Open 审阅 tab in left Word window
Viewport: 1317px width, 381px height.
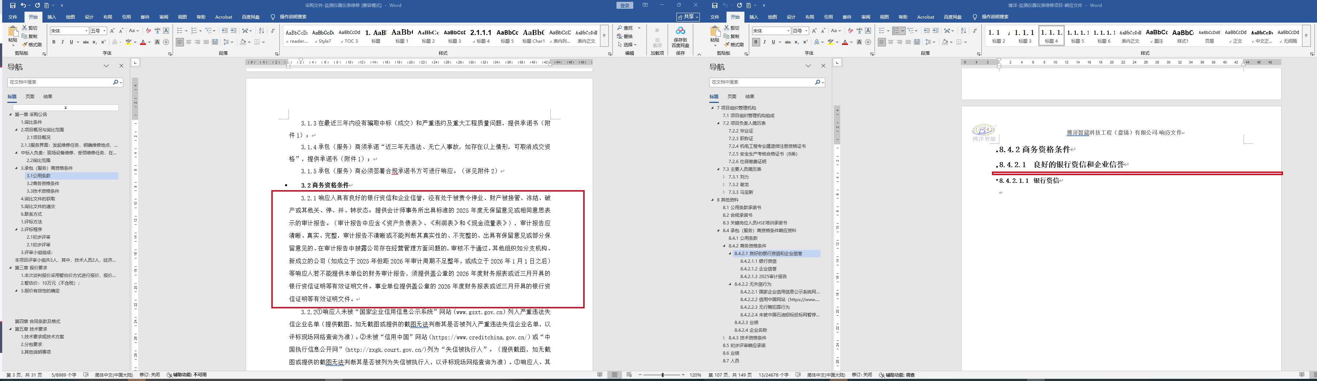click(x=163, y=17)
